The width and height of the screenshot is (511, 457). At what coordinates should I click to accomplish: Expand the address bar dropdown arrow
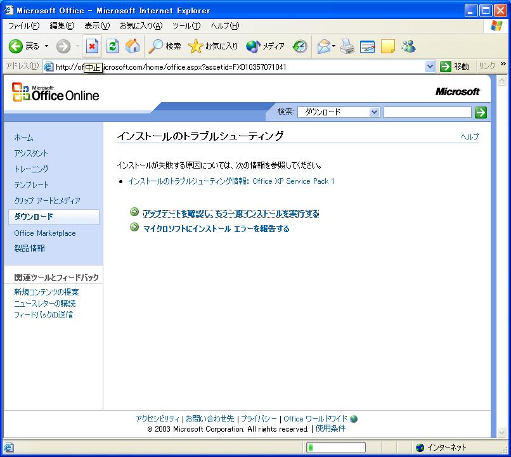(x=430, y=67)
